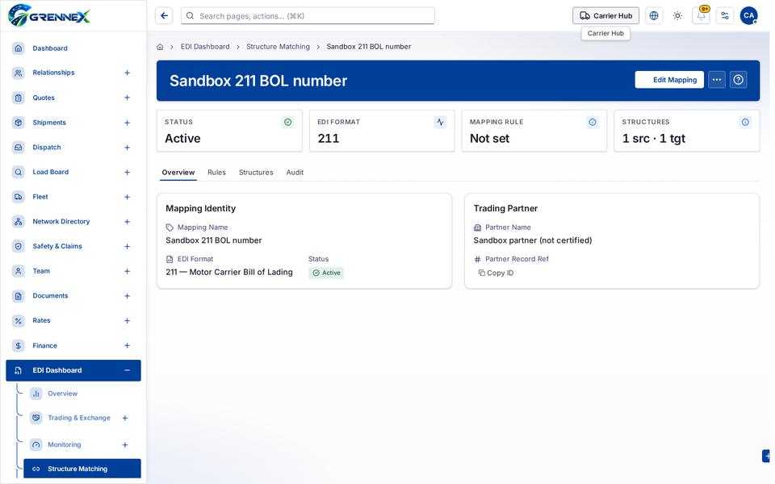Switch to the Rules tab

pyautogui.click(x=216, y=173)
